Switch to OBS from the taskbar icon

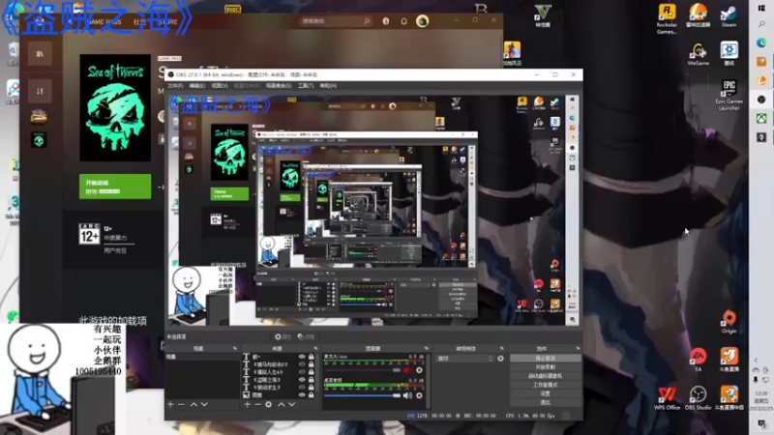(x=761, y=100)
